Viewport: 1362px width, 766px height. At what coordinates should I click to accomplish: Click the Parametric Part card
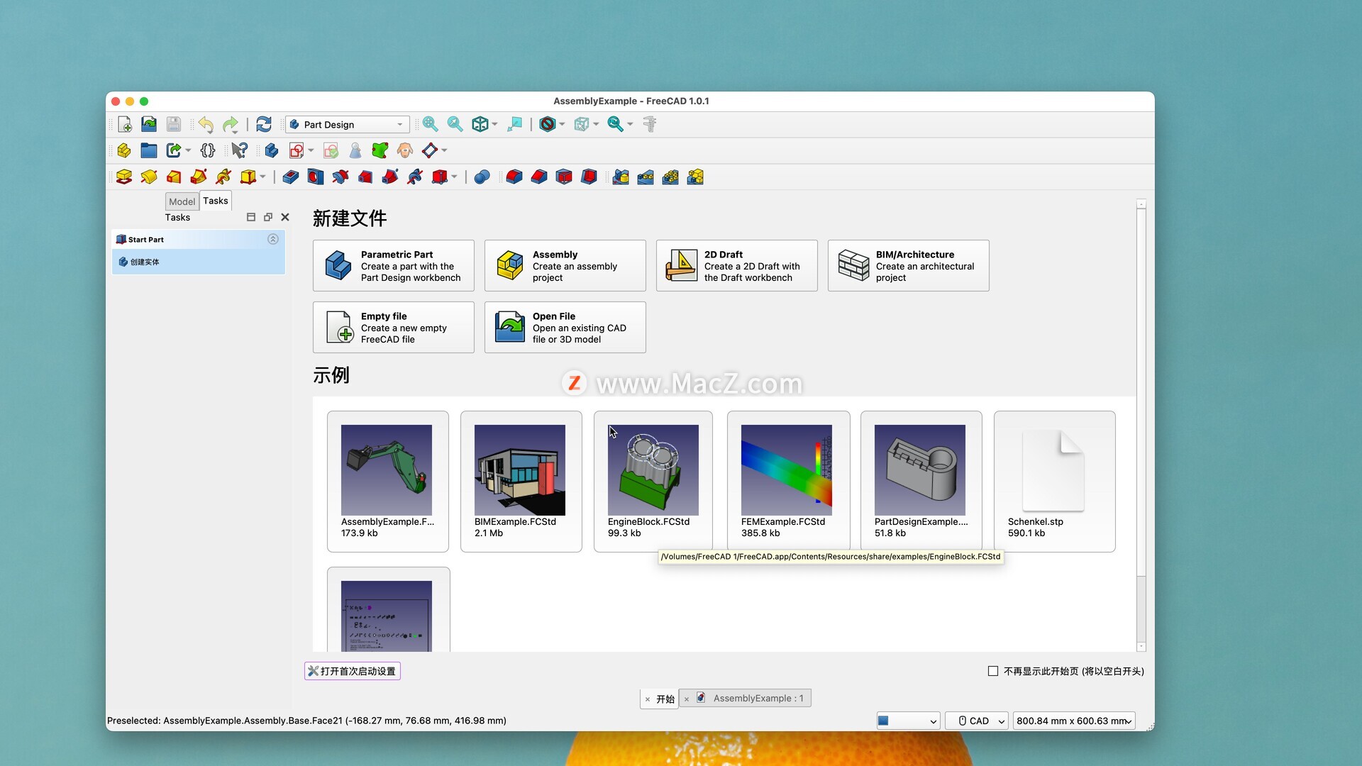point(394,266)
